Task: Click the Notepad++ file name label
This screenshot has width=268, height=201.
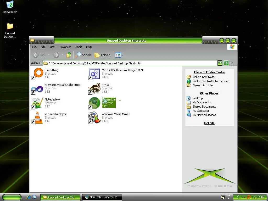Action: [x=52, y=99]
